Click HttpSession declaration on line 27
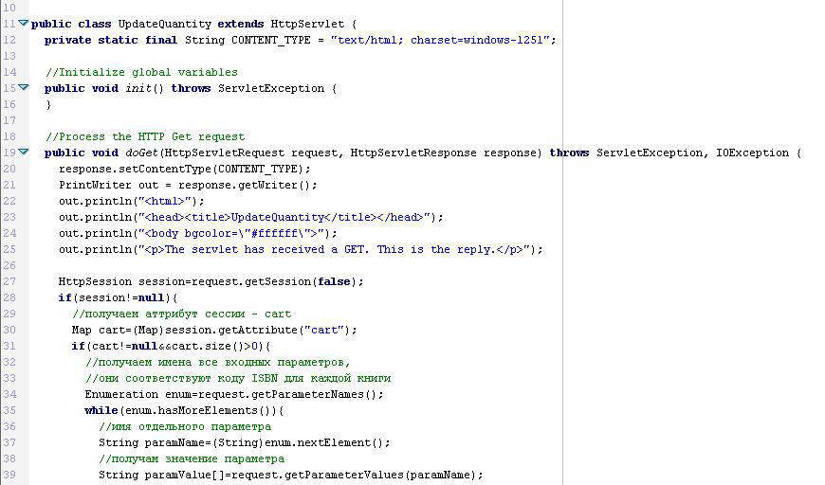825x485 pixels. click(95, 281)
